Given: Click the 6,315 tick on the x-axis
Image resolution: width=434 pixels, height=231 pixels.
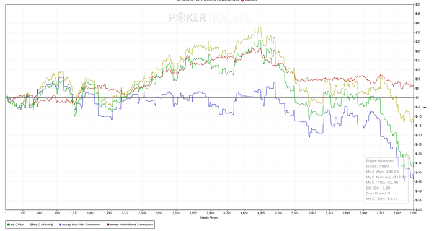Looking at the screenshot, I should (x=329, y=213).
